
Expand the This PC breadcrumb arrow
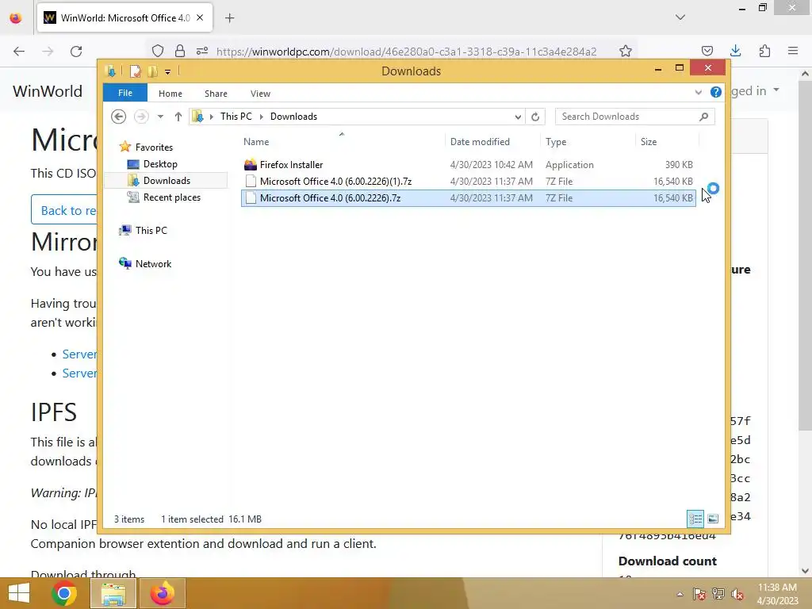pyautogui.click(x=262, y=117)
